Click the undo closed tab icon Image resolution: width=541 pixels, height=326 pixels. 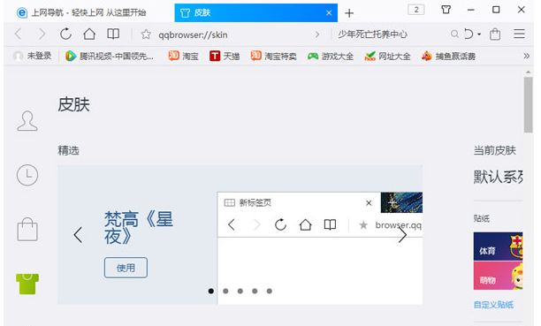[x=469, y=34]
